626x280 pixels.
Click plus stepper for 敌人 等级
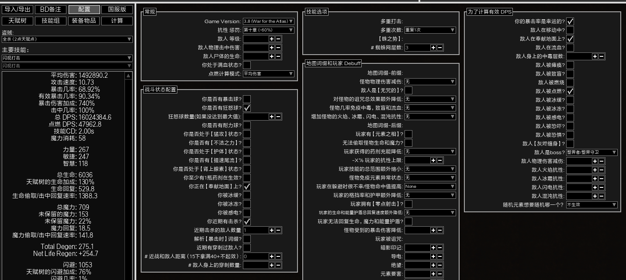tap(272, 39)
